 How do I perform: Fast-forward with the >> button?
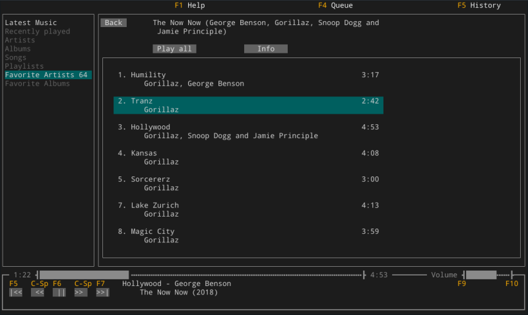click(81, 293)
